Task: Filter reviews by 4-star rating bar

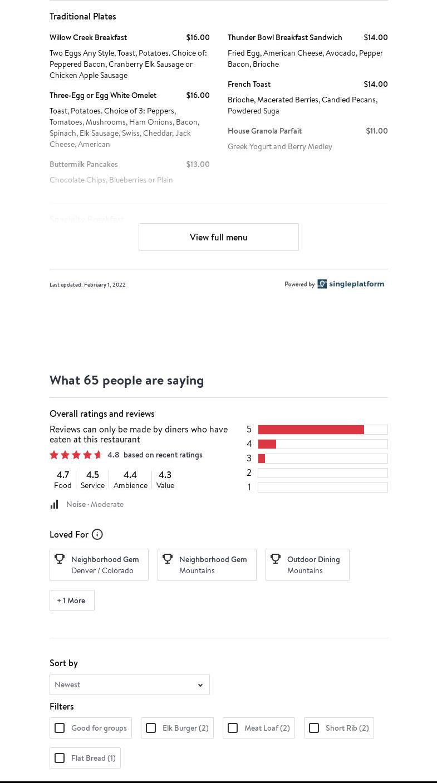Action: pos(322,444)
